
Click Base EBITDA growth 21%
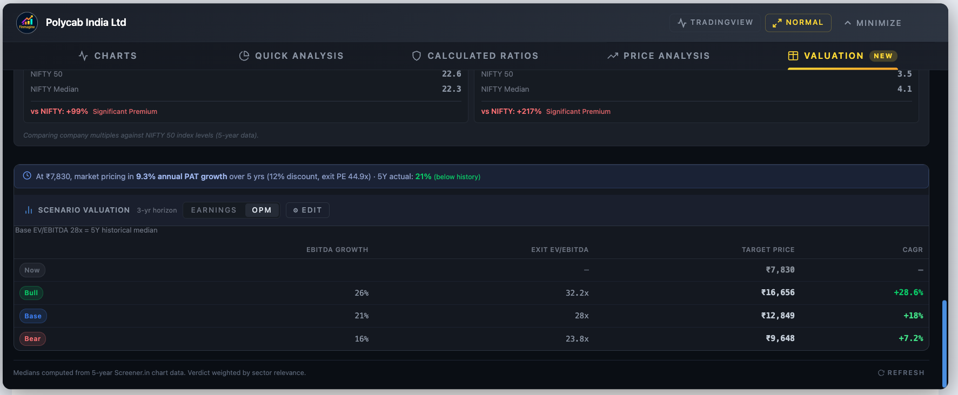361,316
